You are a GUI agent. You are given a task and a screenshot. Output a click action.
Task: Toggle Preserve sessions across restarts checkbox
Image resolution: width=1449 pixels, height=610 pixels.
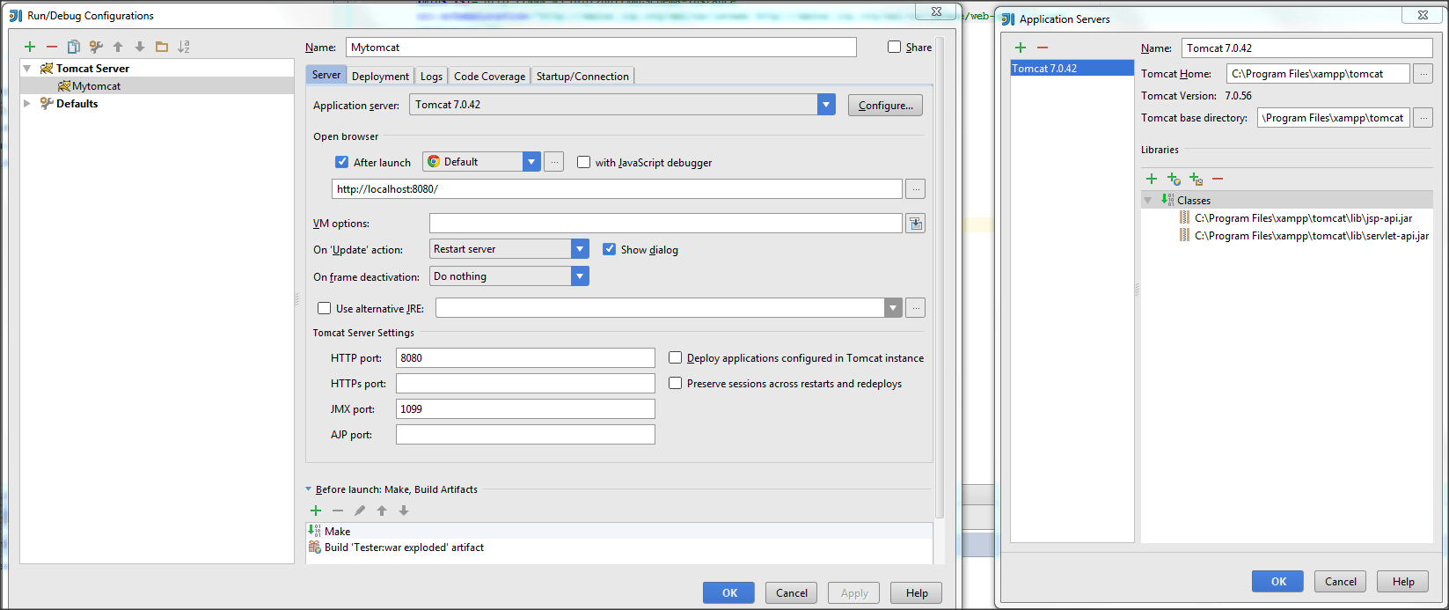click(676, 384)
